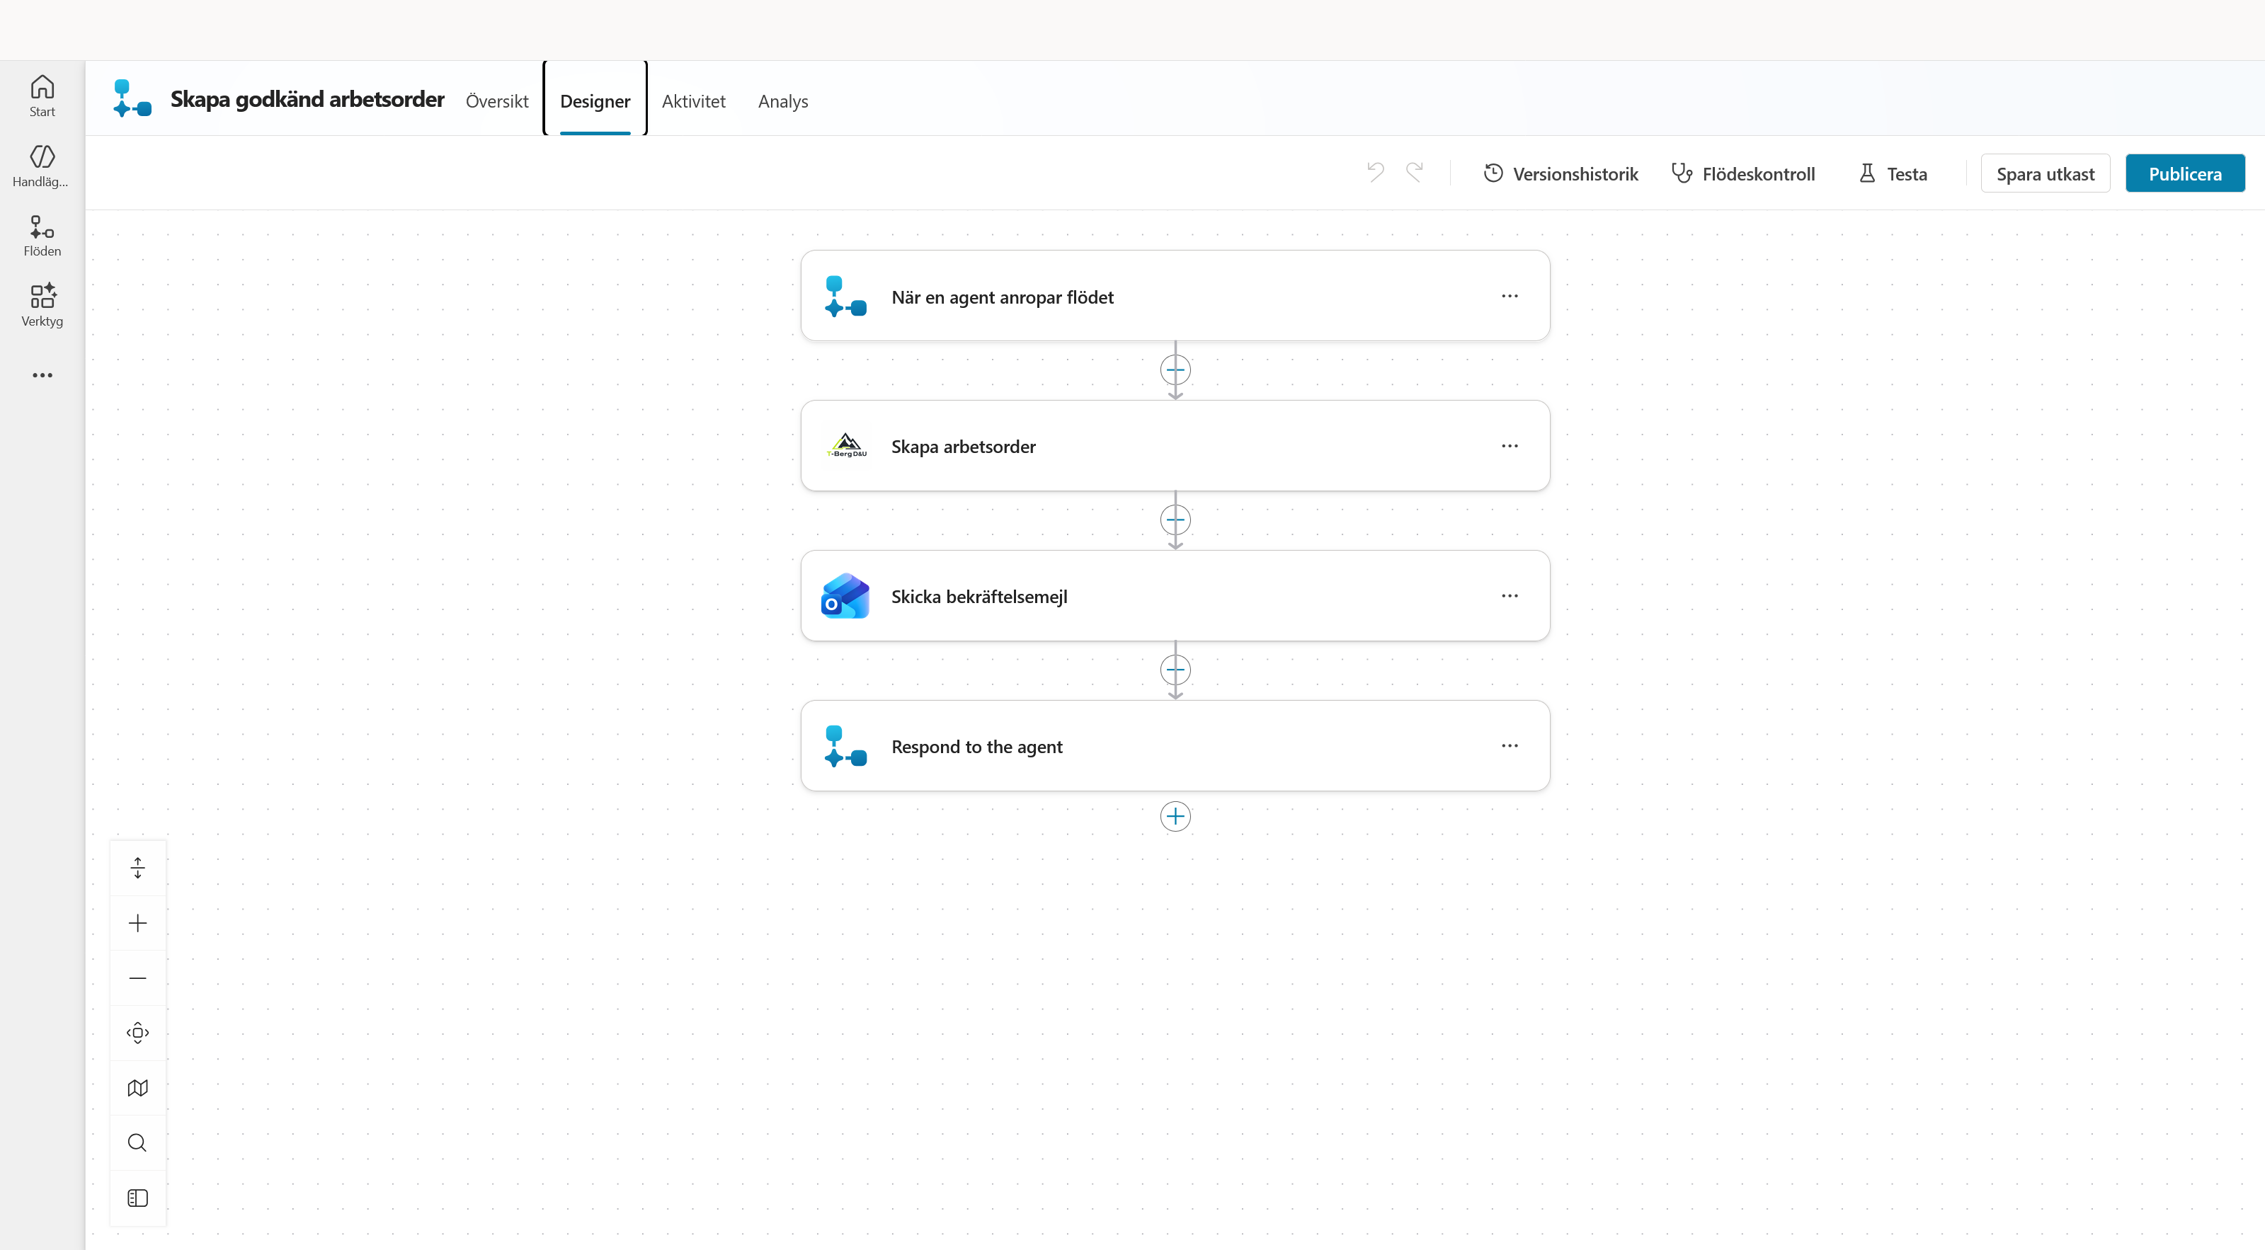Click the flow icon beside the title
The image size is (2265, 1250).
pyautogui.click(x=133, y=98)
